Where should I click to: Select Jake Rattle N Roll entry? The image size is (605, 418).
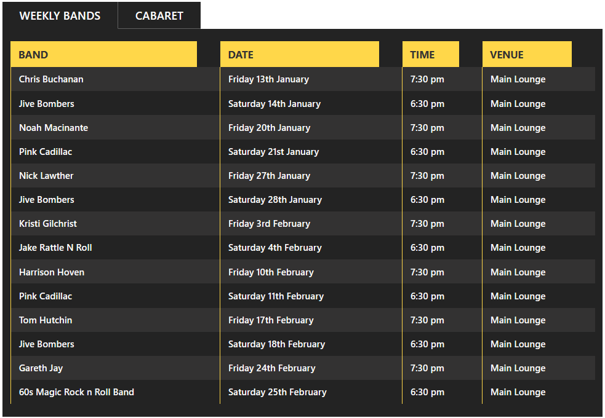coord(55,248)
